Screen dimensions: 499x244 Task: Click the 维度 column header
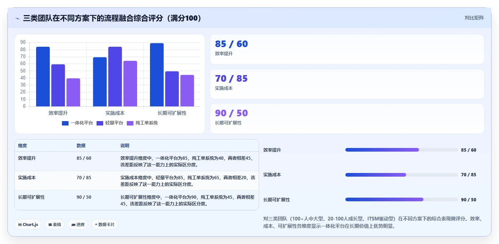tap(22, 146)
